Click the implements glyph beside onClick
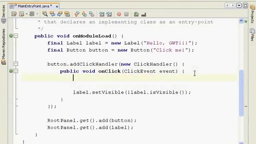The image size is (256, 144). click(11, 71)
